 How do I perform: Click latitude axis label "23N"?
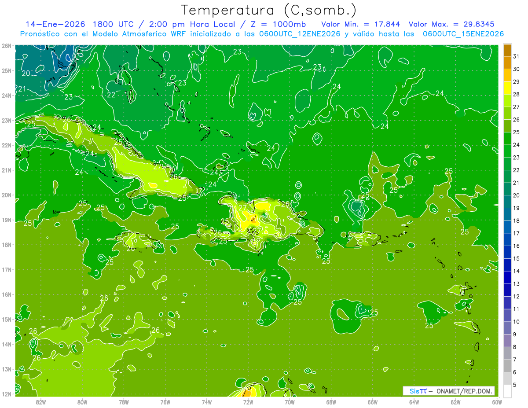pos(6,121)
